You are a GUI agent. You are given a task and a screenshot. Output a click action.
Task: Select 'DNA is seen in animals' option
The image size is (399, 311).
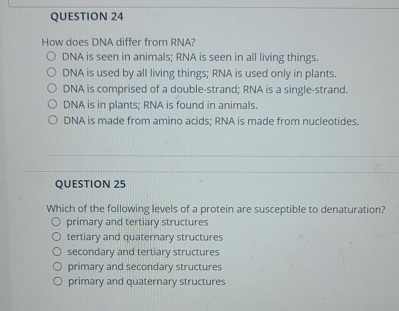[53, 57]
